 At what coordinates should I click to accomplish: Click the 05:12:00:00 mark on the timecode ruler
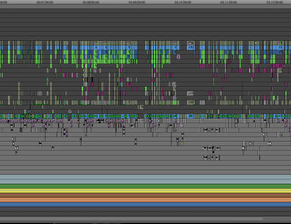tap(275, 2)
